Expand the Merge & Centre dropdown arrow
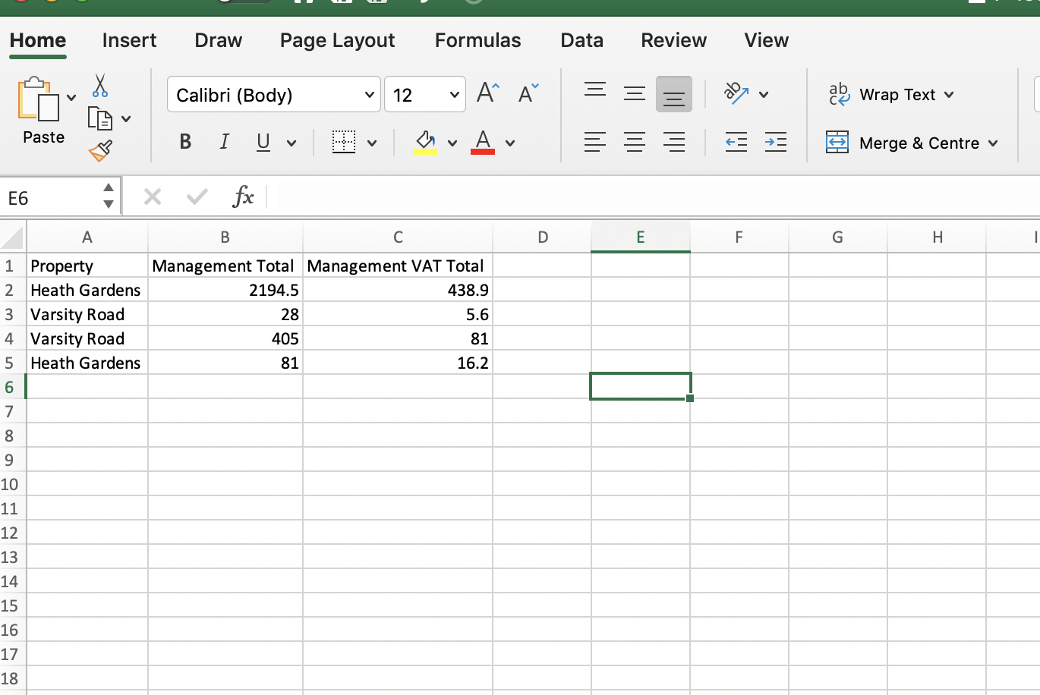1040x695 pixels. point(993,143)
